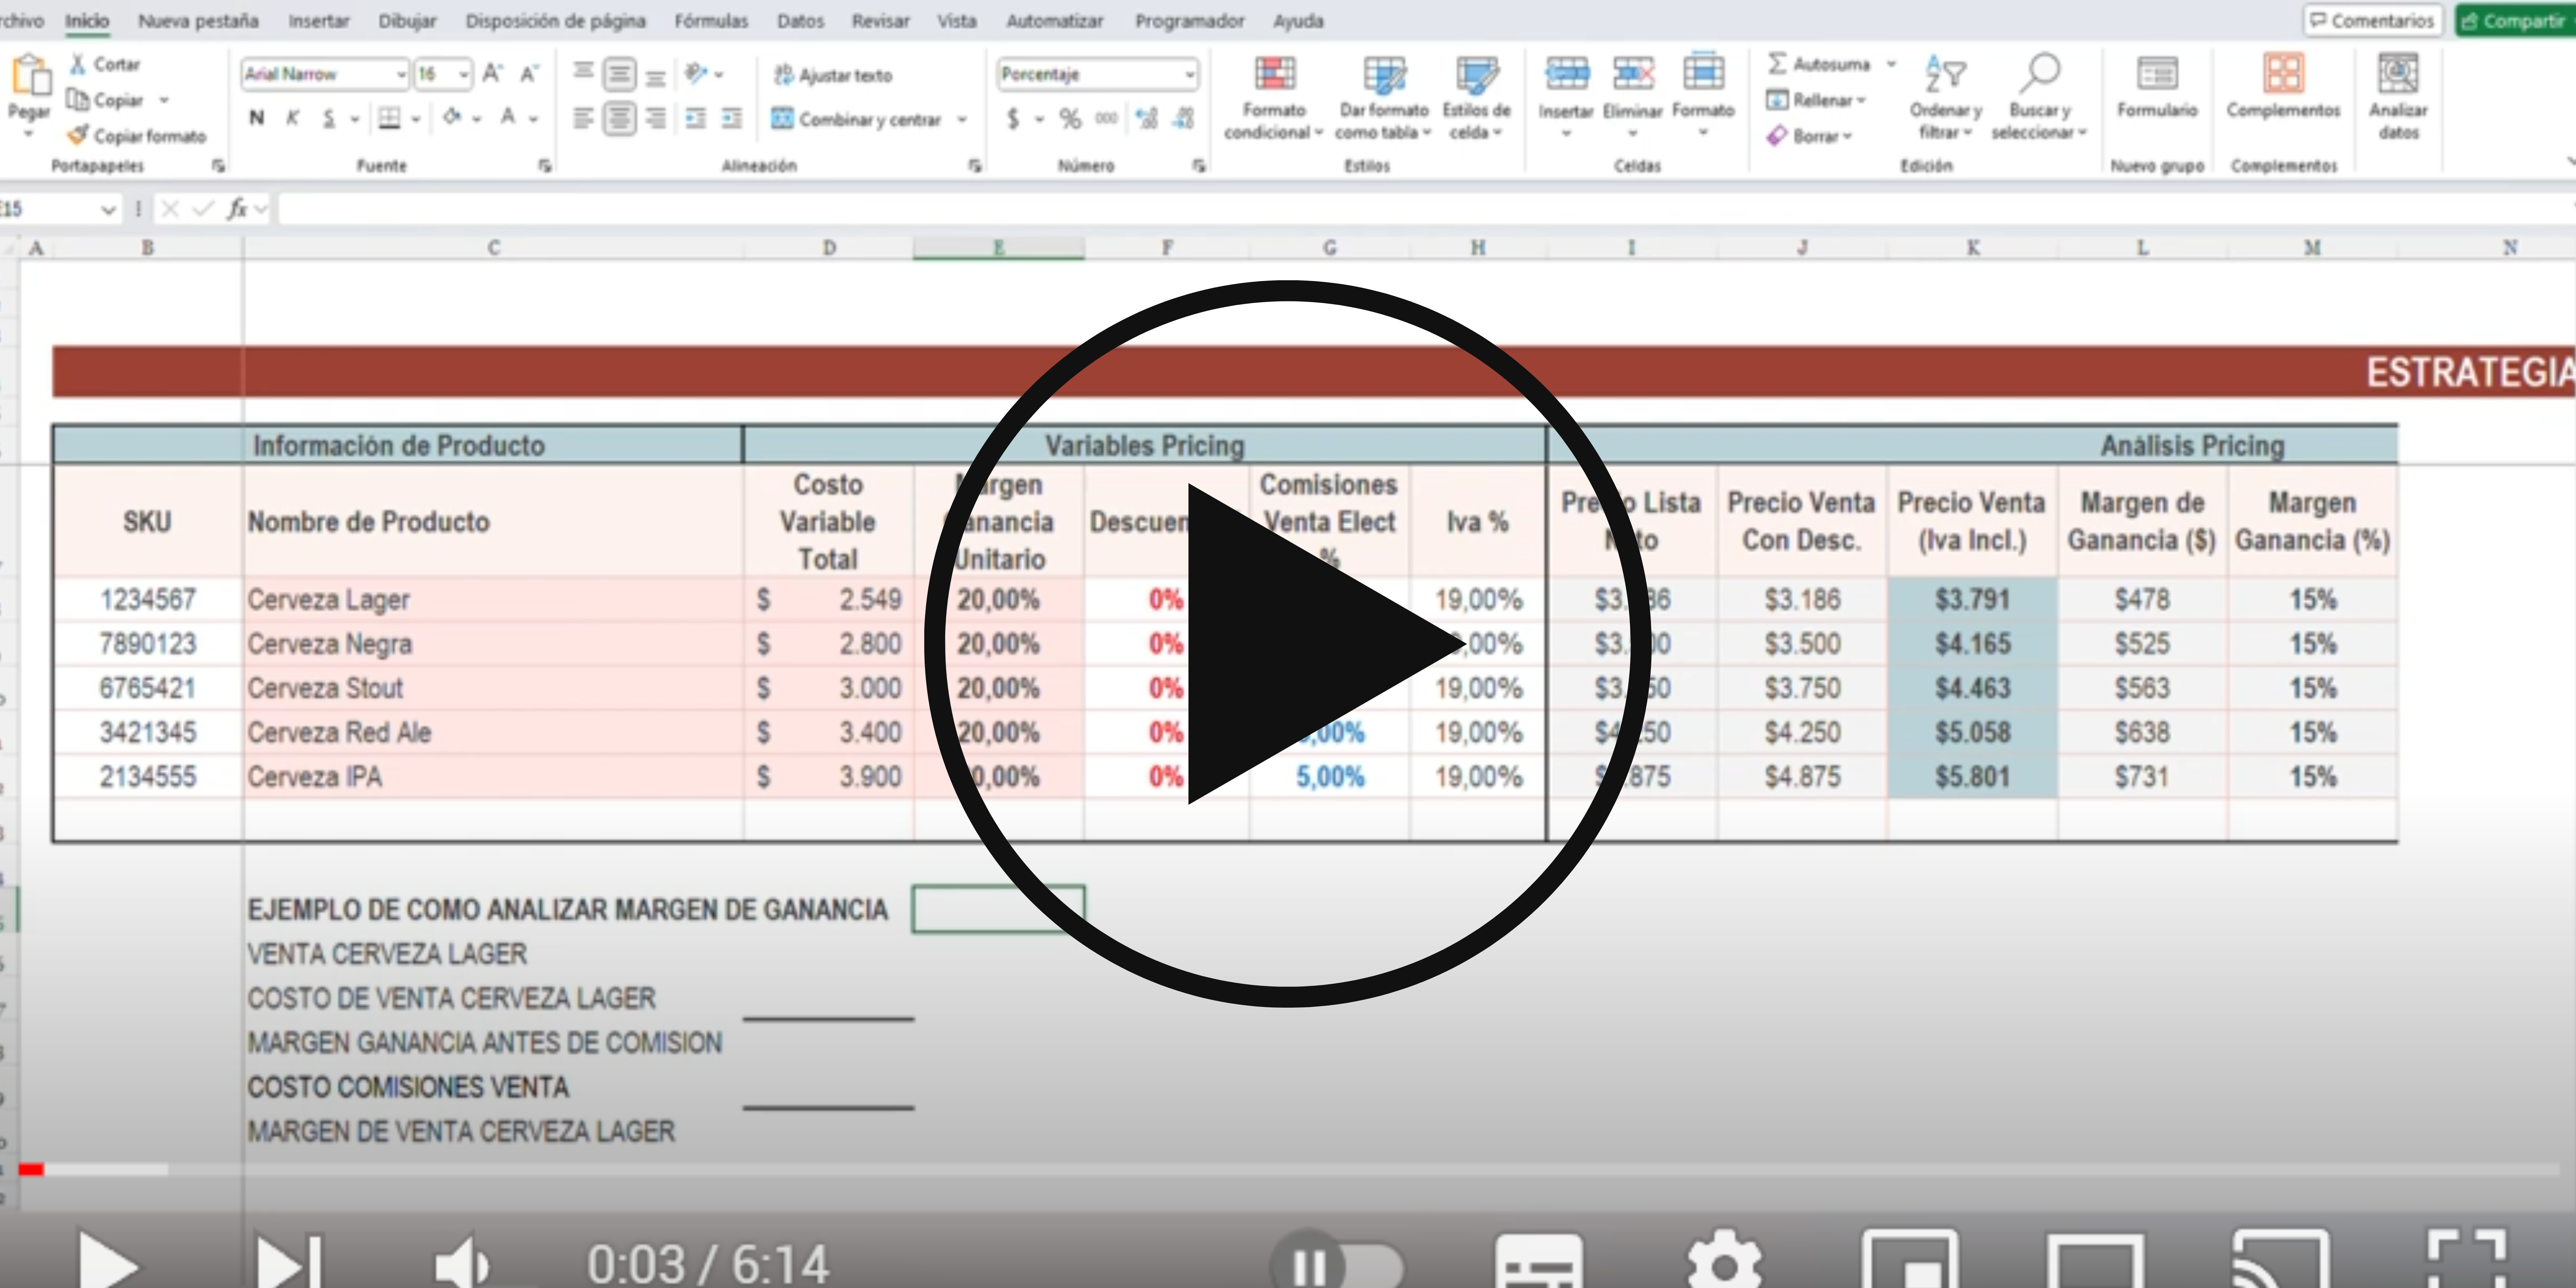Click the Autosuma sigma icon
The width and height of the screenshot is (2576, 1288).
pos(1777,64)
